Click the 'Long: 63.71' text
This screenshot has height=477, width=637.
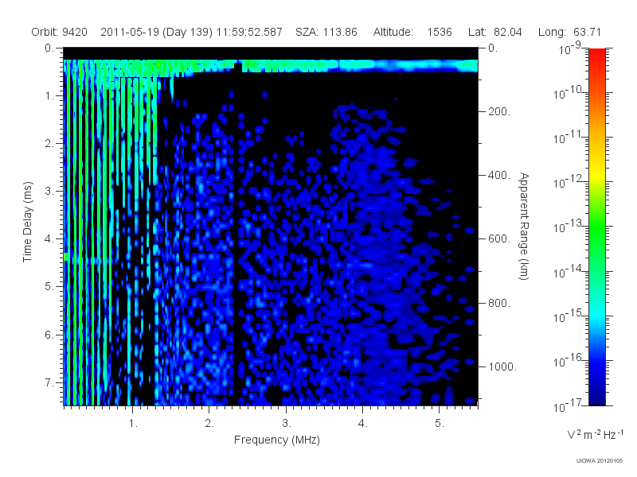click(569, 32)
